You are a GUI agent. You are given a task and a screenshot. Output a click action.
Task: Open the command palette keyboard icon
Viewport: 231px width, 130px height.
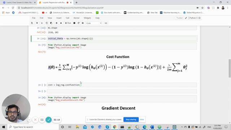(x=106, y=23)
